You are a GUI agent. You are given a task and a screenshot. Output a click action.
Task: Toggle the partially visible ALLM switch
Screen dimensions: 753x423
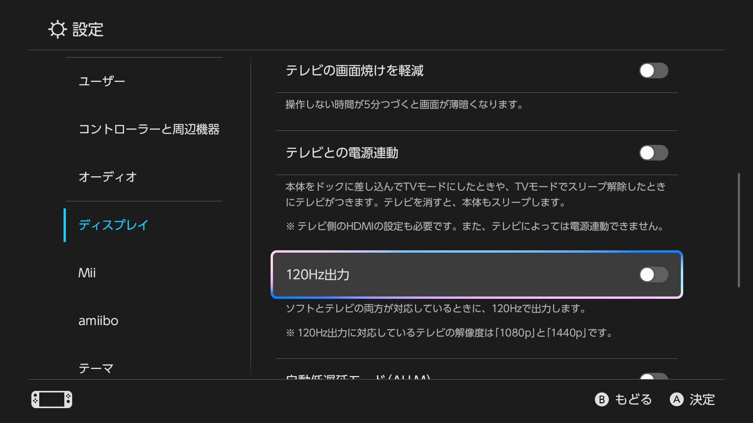click(653, 376)
